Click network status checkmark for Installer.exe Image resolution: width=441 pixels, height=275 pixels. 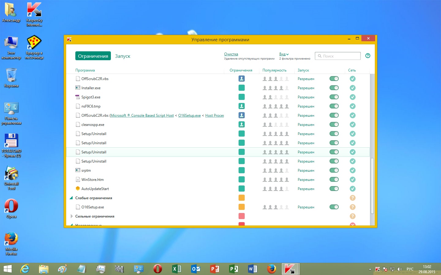(x=352, y=88)
